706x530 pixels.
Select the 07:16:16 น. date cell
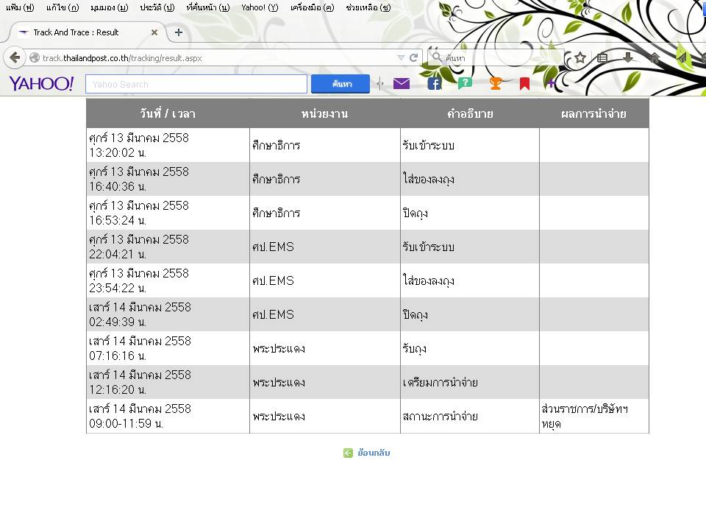168,348
